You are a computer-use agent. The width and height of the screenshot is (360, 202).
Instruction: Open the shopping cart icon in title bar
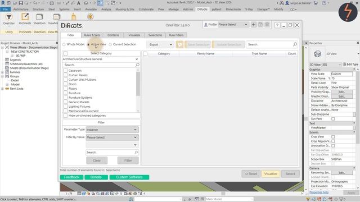(x=316, y=3)
